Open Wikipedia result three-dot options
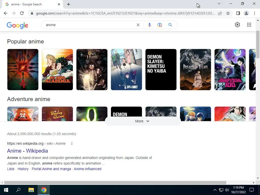The width and height of the screenshot is (260, 195). (72, 143)
